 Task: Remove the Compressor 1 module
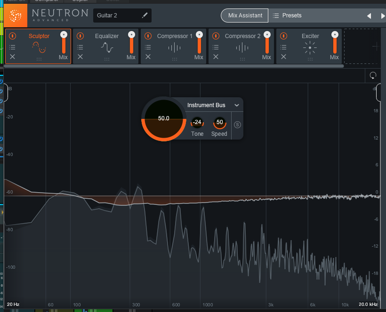point(148,57)
